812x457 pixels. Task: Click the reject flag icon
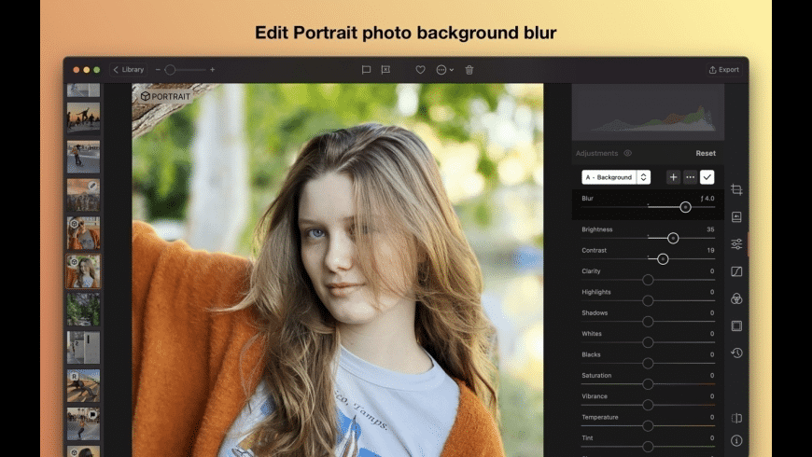tap(385, 69)
